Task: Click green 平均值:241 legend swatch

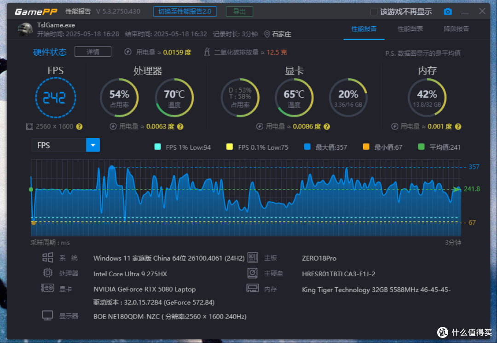Action: tap(421, 147)
